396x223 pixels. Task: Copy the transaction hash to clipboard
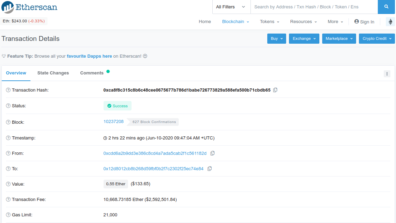(x=275, y=90)
